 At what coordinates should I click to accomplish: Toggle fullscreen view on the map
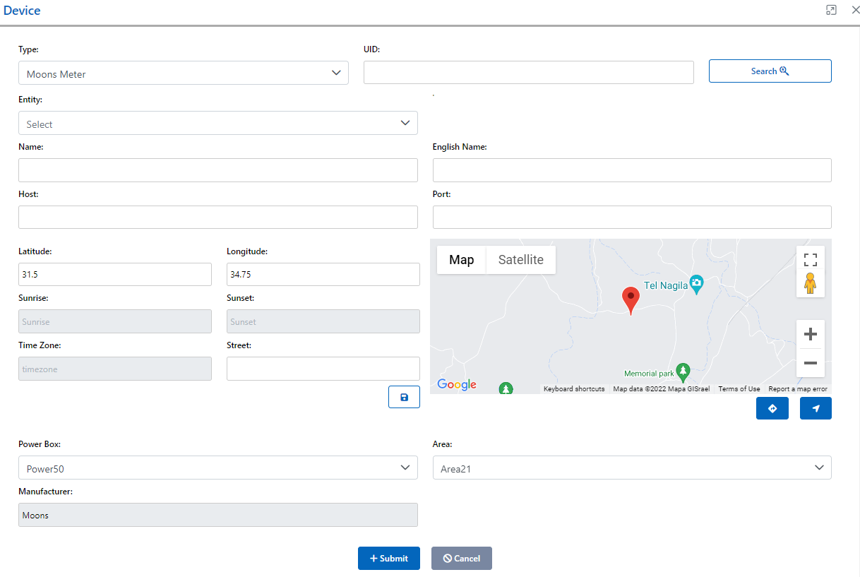coord(810,259)
